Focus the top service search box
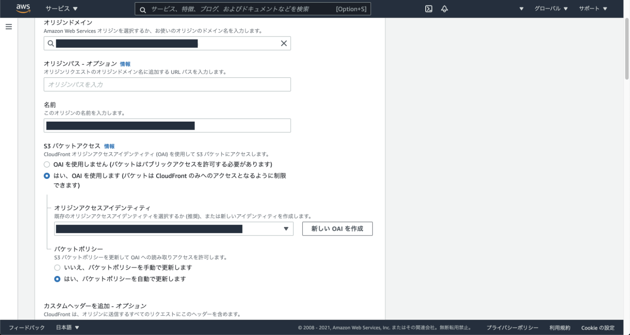The image size is (630, 335). [x=253, y=9]
